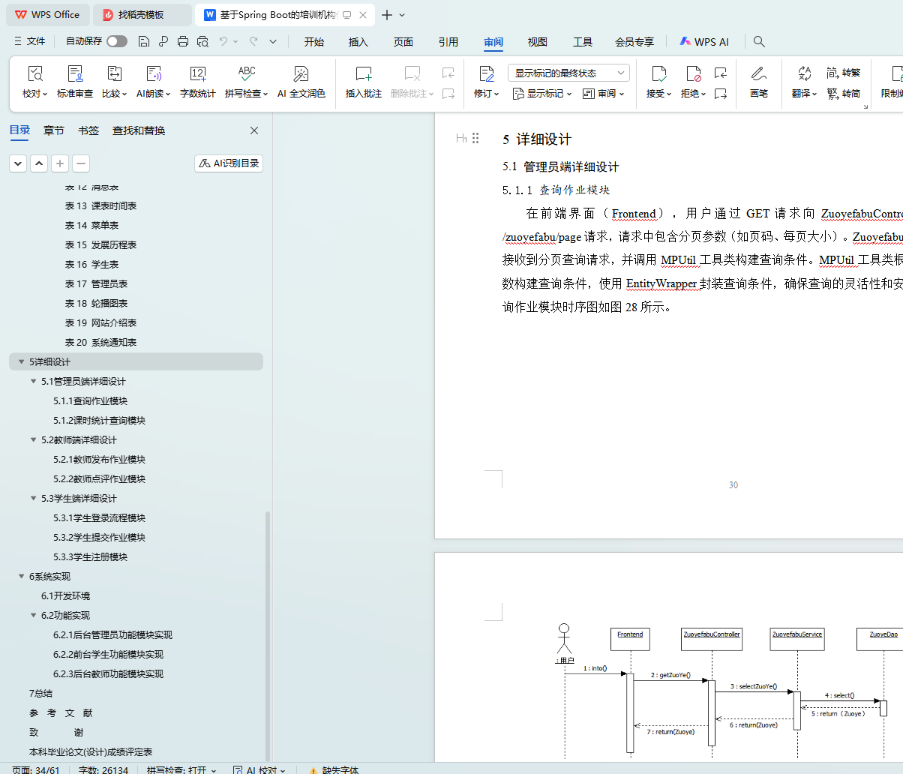Viewport: 903px width, 774px height.
Task: Collapse the 5.1管理员端详细设计 tree node
Action: 34,382
